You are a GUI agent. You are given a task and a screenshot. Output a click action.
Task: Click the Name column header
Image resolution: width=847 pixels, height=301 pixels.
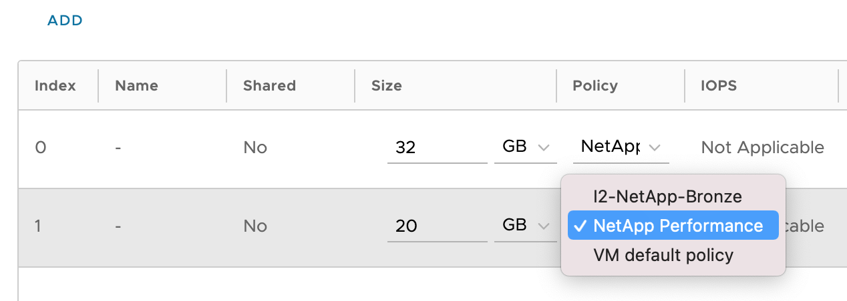click(136, 86)
